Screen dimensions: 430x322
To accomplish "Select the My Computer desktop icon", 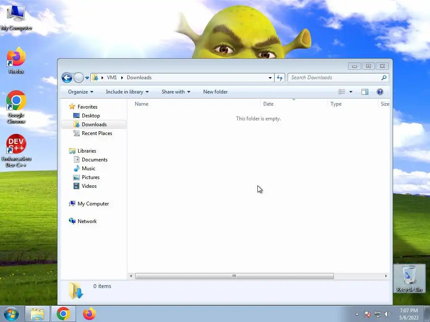I will (x=16, y=17).
